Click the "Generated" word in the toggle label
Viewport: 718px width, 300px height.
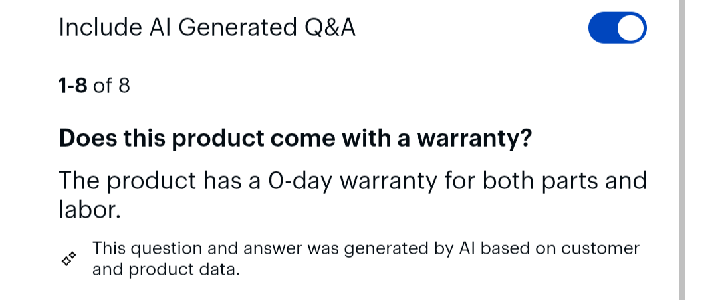237,27
